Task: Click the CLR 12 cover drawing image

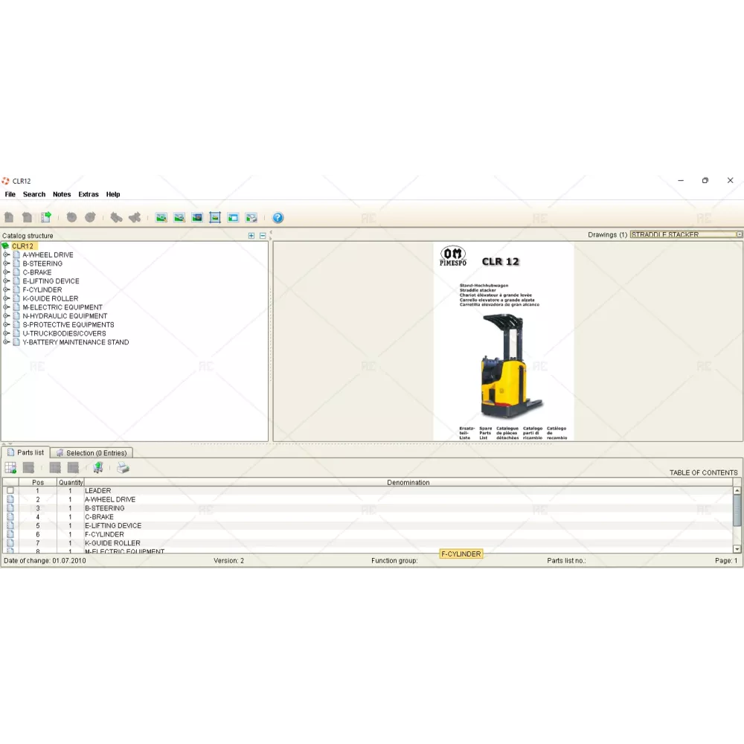Action: click(x=503, y=341)
